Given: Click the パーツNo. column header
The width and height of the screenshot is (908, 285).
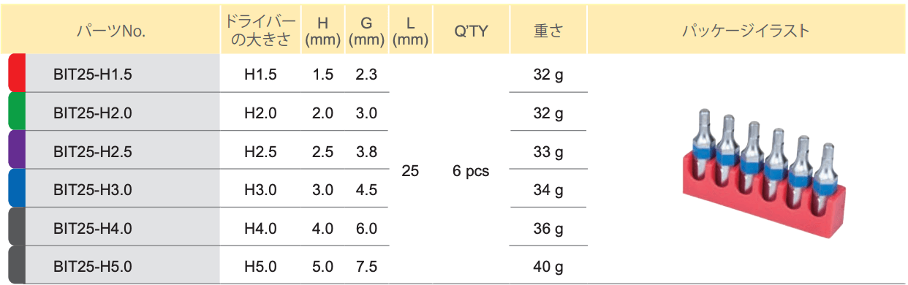Looking at the screenshot, I should point(113,31).
